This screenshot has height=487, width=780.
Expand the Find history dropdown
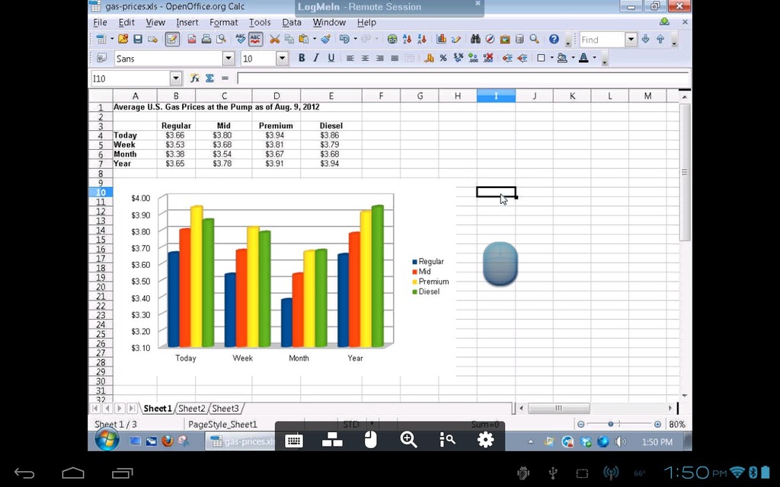[631, 40]
